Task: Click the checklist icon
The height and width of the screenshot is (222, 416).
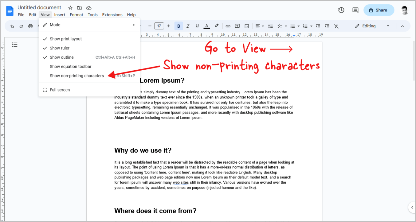Action: 280,26
